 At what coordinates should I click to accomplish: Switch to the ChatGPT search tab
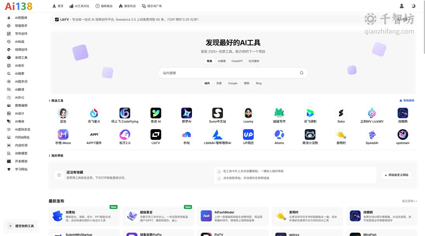237,61
